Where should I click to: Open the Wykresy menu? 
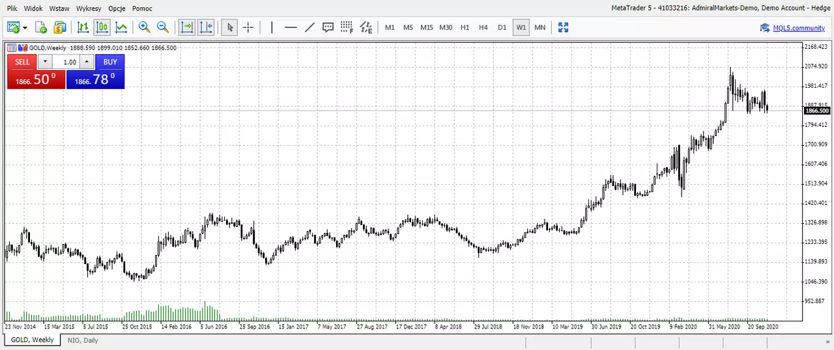tap(89, 8)
